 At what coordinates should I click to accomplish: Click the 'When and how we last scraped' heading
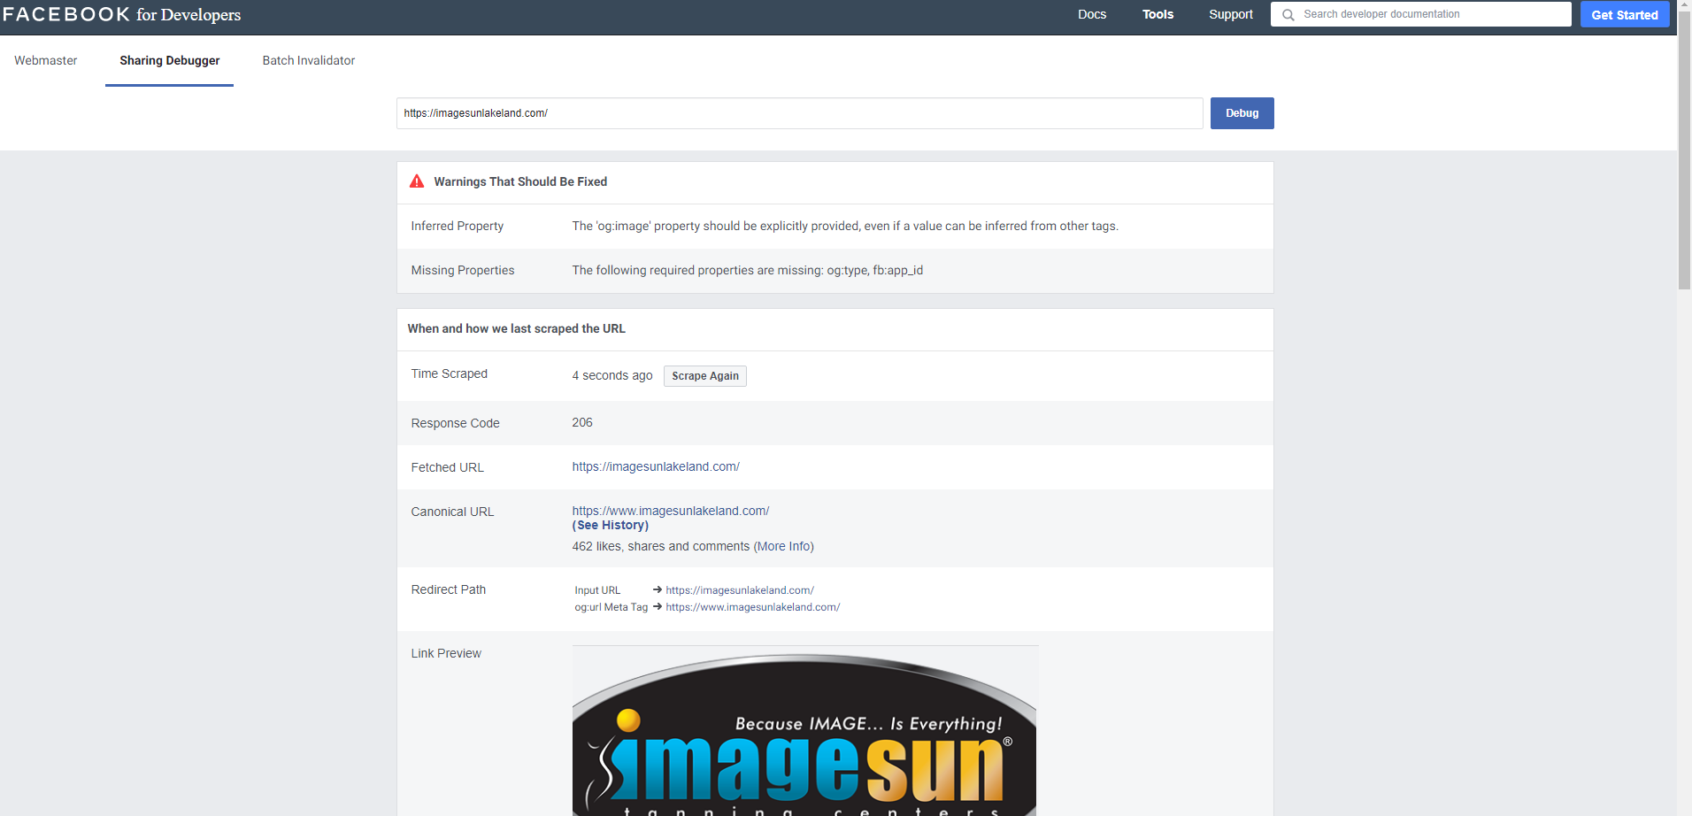[517, 328]
